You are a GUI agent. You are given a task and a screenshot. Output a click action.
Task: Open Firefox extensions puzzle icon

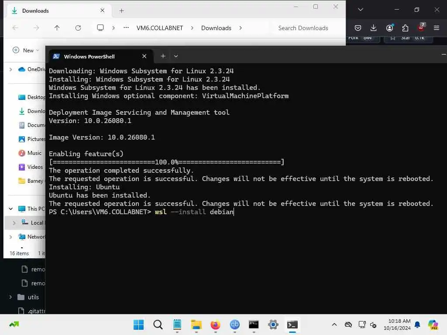(x=405, y=28)
